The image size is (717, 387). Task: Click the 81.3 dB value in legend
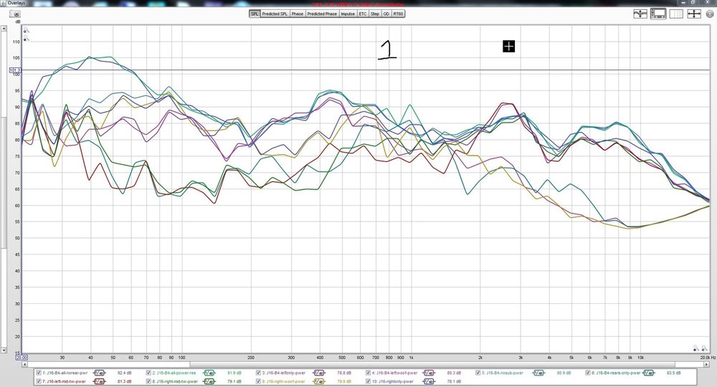tap(124, 381)
